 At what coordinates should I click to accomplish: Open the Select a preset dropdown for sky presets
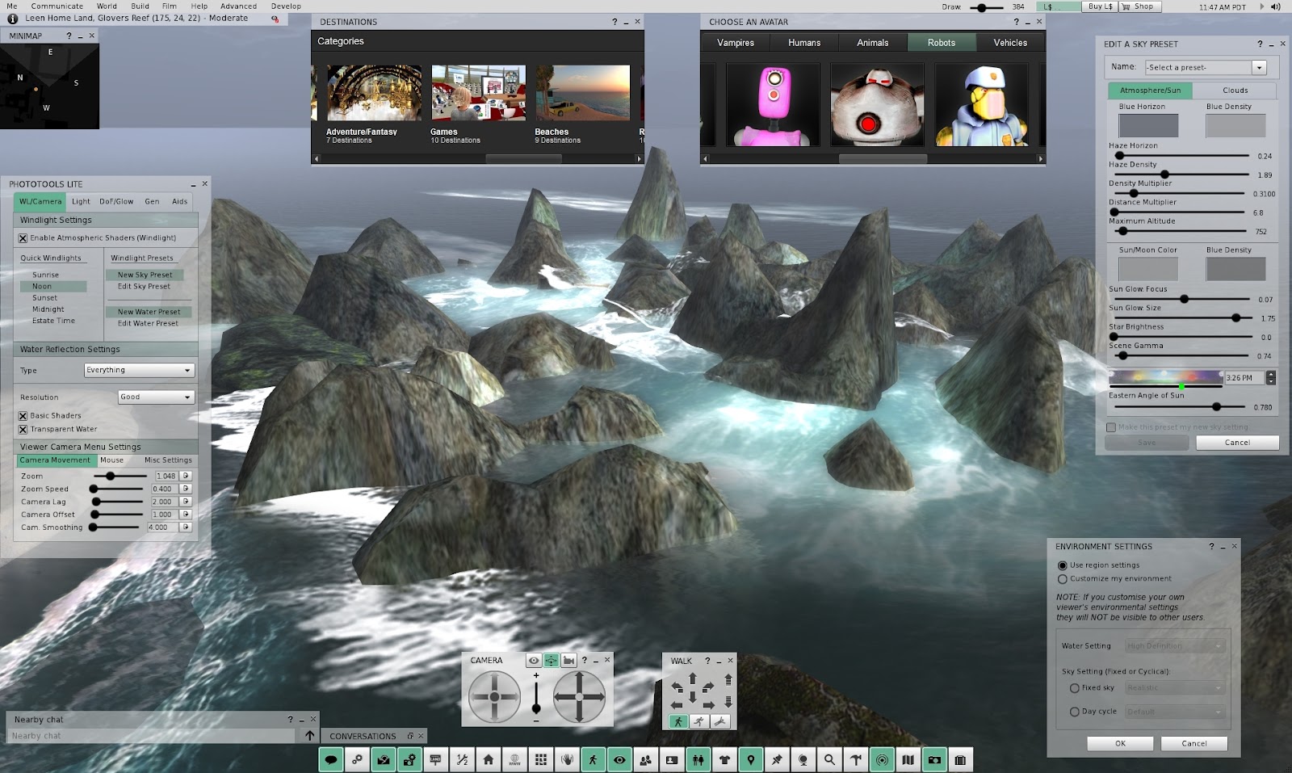point(1204,67)
